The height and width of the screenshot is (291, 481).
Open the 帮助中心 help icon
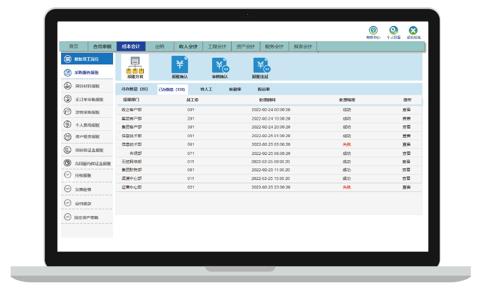(373, 31)
